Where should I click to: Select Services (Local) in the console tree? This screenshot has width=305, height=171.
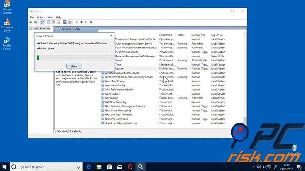(x=40, y=28)
